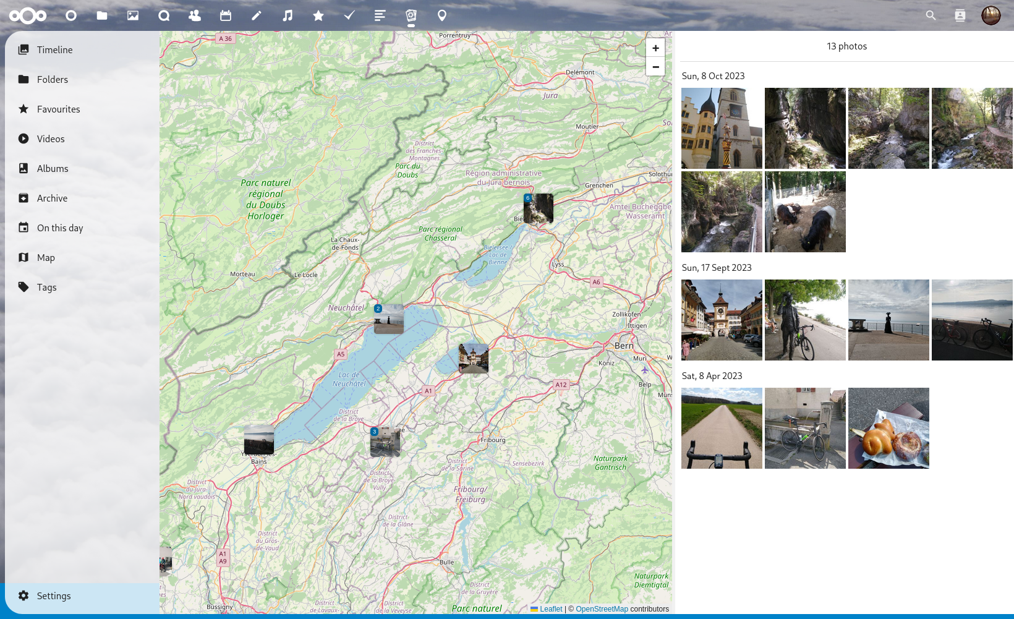Open the pastry photo from 8 Apr 2023
Image resolution: width=1014 pixels, height=619 pixels.
tap(888, 428)
